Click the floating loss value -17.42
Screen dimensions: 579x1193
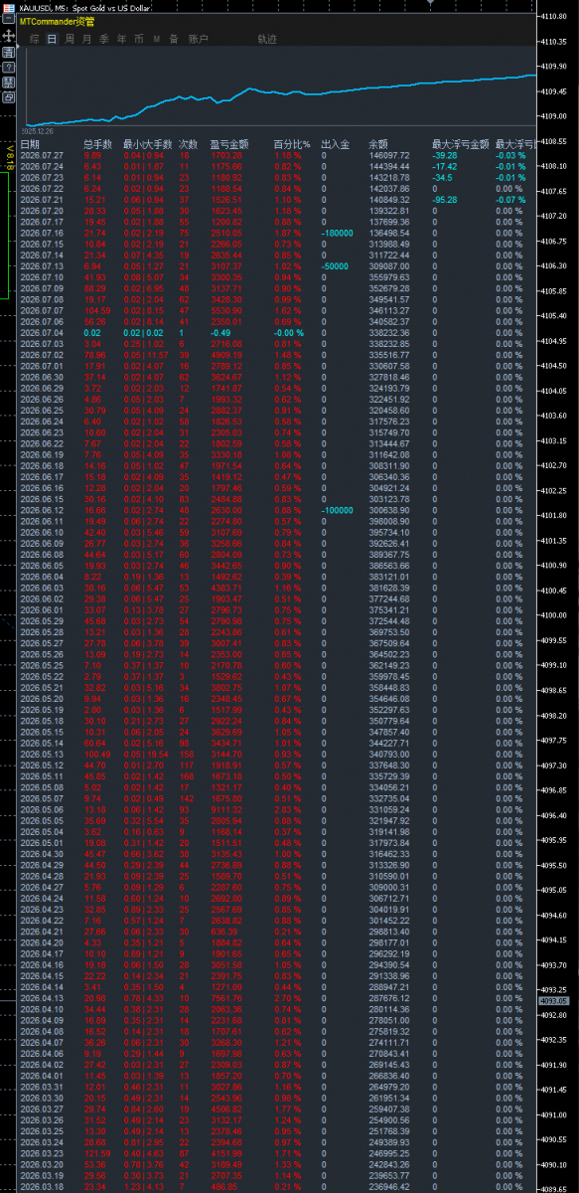click(x=444, y=166)
